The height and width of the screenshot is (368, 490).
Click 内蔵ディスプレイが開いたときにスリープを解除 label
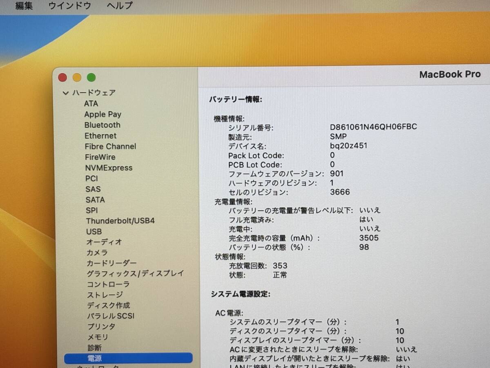[310, 359]
